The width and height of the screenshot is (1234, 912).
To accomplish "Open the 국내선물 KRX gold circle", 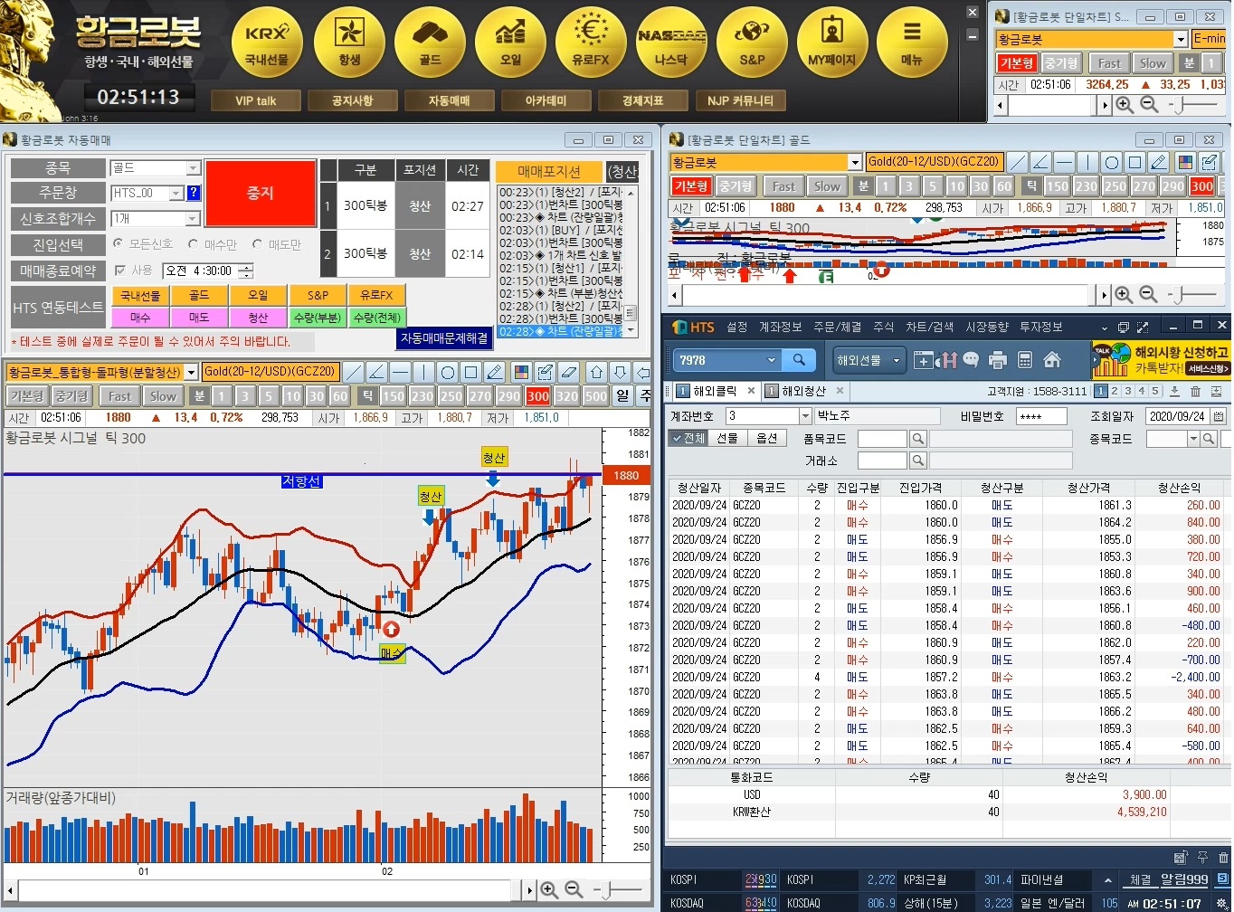I will (267, 43).
